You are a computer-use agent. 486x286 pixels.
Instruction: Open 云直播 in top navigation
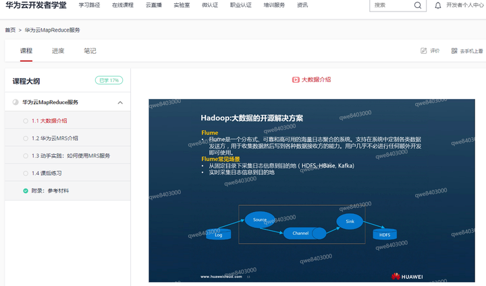coord(154,5)
